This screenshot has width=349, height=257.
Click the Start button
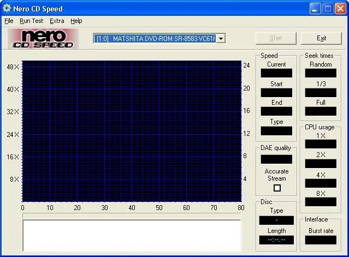pos(276,38)
